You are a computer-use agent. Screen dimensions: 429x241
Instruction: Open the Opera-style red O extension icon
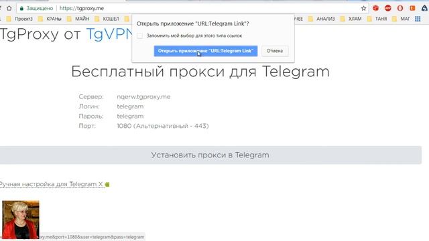click(x=400, y=8)
